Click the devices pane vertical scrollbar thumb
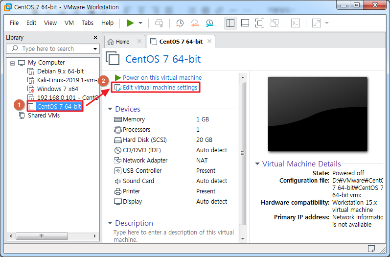 [x=243, y=153]
